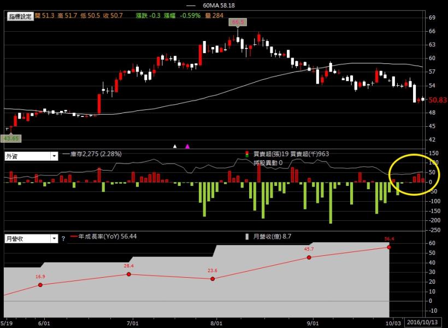Click the 43.65 low price label
The height and width of the screenshot is (328, 448).
(x=11, y=138)
